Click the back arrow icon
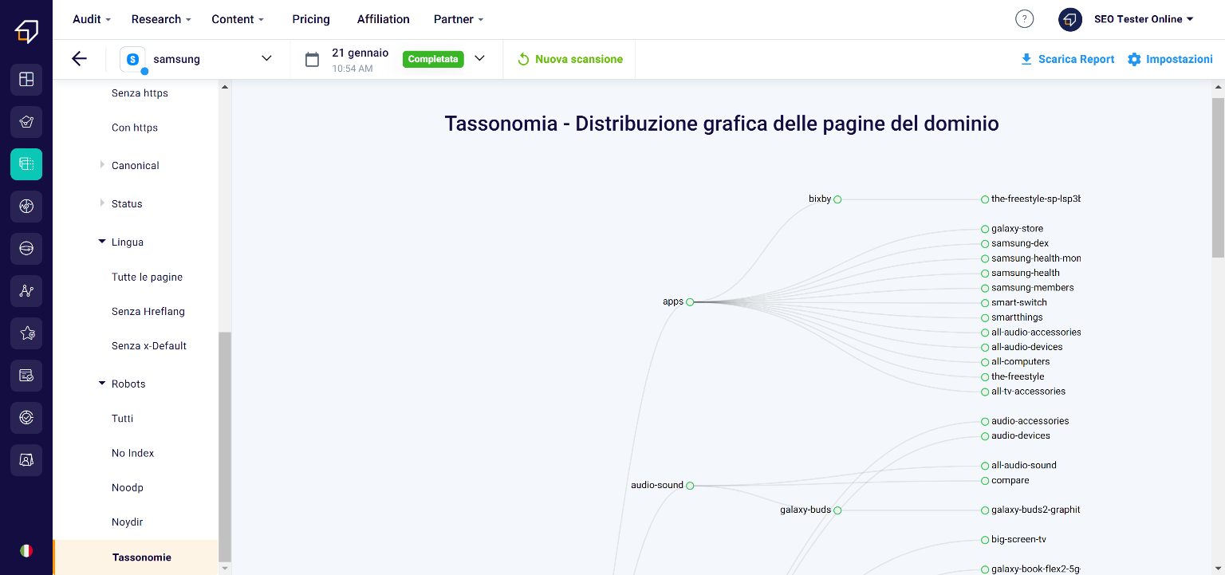The image size is (1225, 575). point(79,59)
